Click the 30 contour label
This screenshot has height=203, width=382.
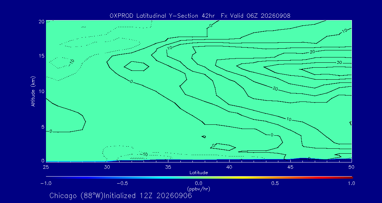pos(339,62)
